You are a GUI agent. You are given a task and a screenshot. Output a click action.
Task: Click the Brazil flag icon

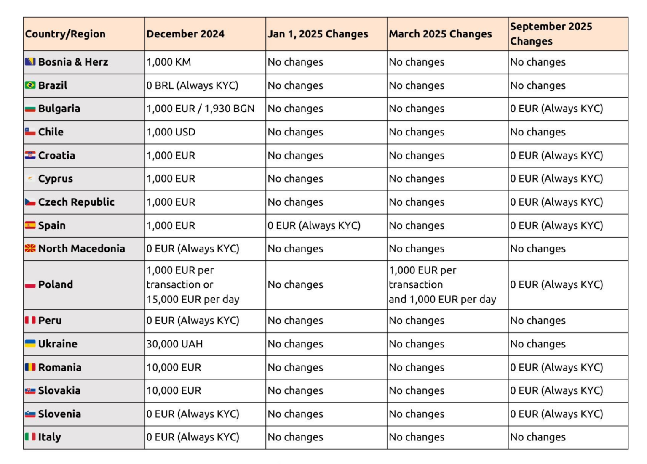click(30, 85)
